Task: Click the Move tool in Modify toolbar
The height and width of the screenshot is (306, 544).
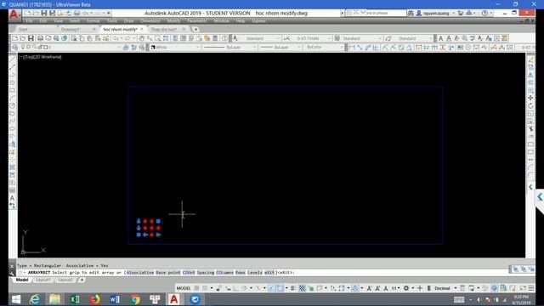Action: pos(530,99)
